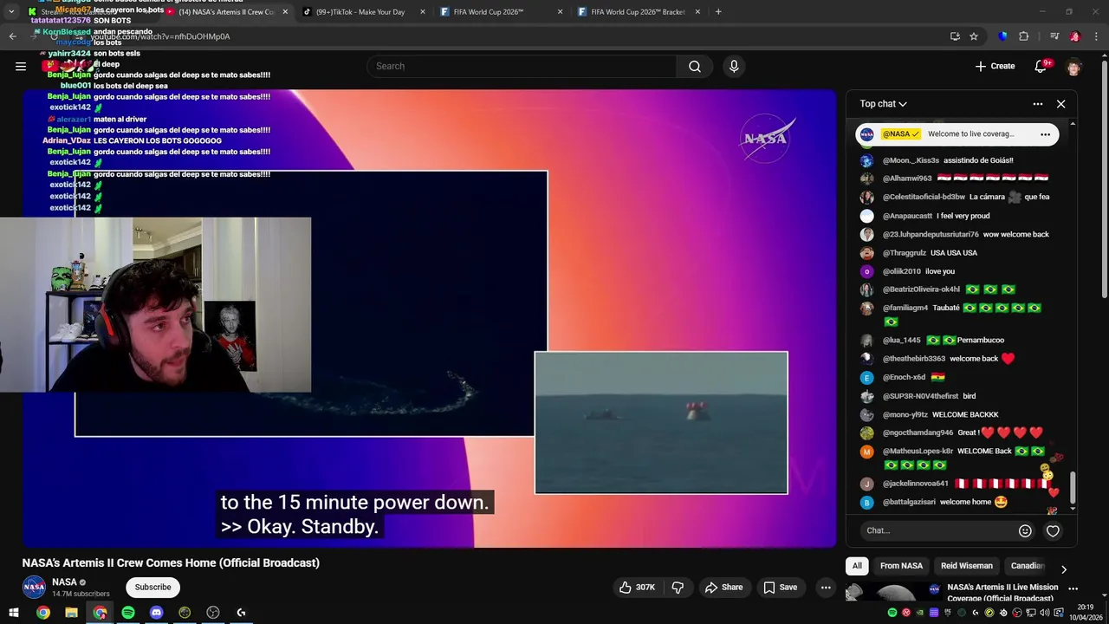Open Chrome extensions puzzle icon
The width and height of the screenshot is (1109, 624).
(1023, 36)
